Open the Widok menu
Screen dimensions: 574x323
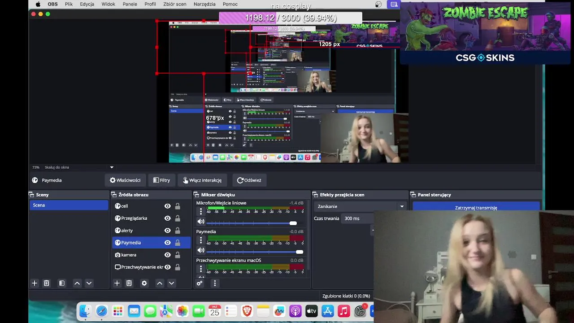point(108,4)
